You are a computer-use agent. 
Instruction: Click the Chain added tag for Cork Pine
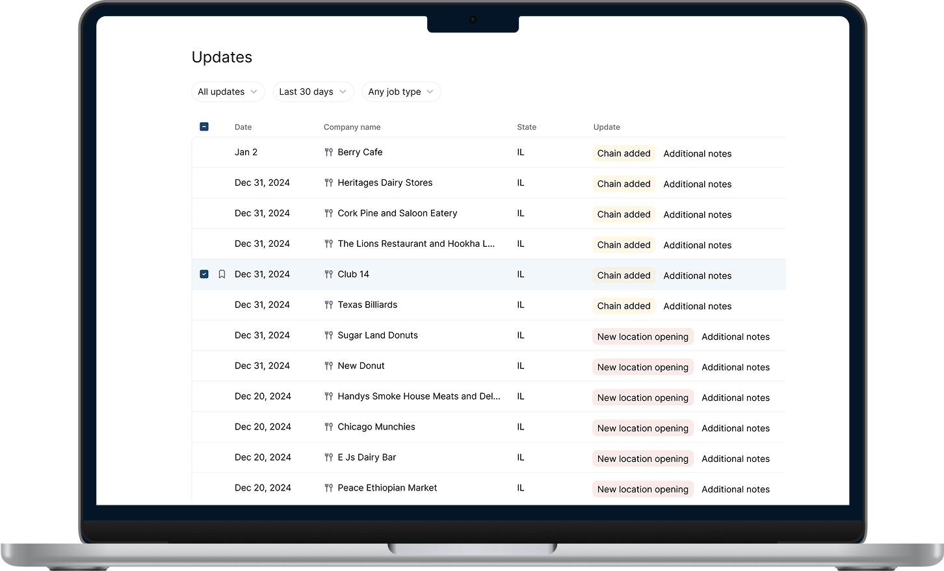(x=623, y=214)
